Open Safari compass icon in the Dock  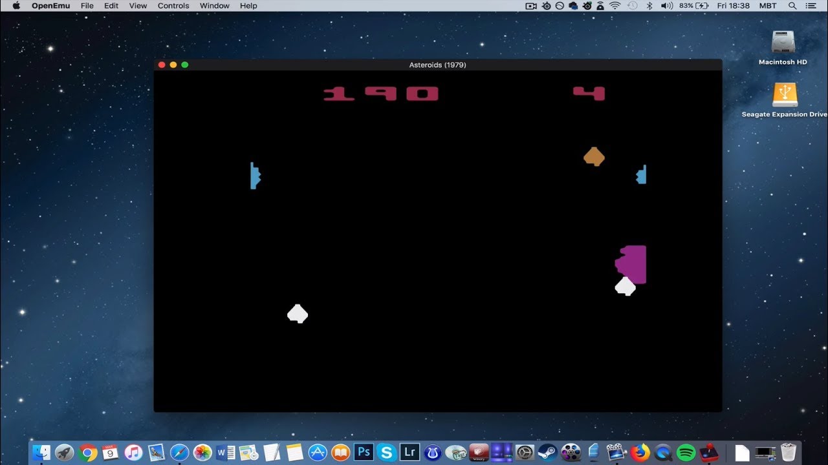click(x=179, y=453)
